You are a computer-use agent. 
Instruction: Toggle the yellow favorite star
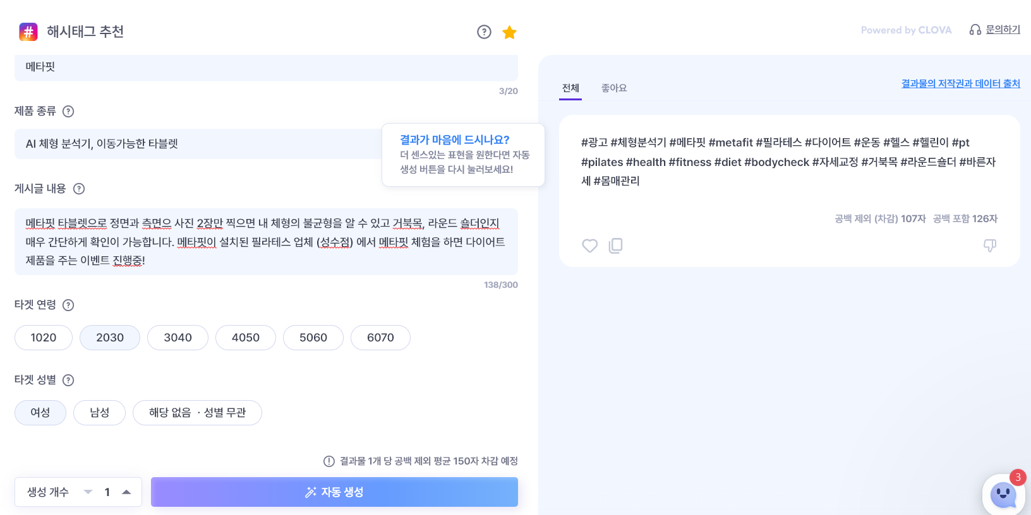tap(509, 32)
